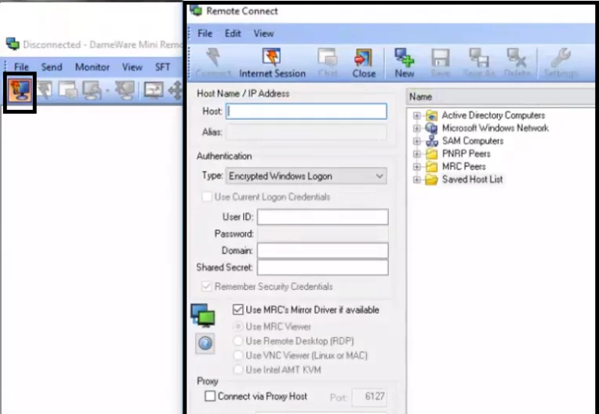Click the Save toolbar icon

(x=440, y=63)
